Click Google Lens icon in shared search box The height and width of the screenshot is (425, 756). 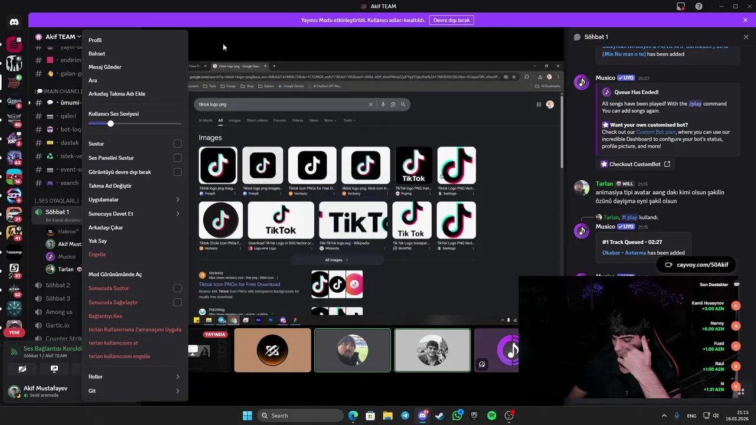pos(393,104)
